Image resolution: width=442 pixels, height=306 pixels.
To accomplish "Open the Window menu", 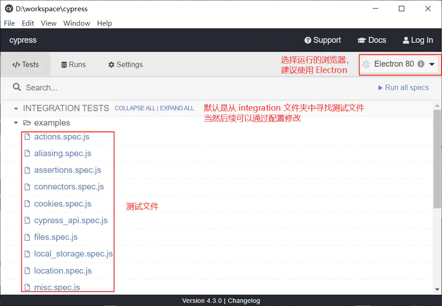I will click(77, 23).
